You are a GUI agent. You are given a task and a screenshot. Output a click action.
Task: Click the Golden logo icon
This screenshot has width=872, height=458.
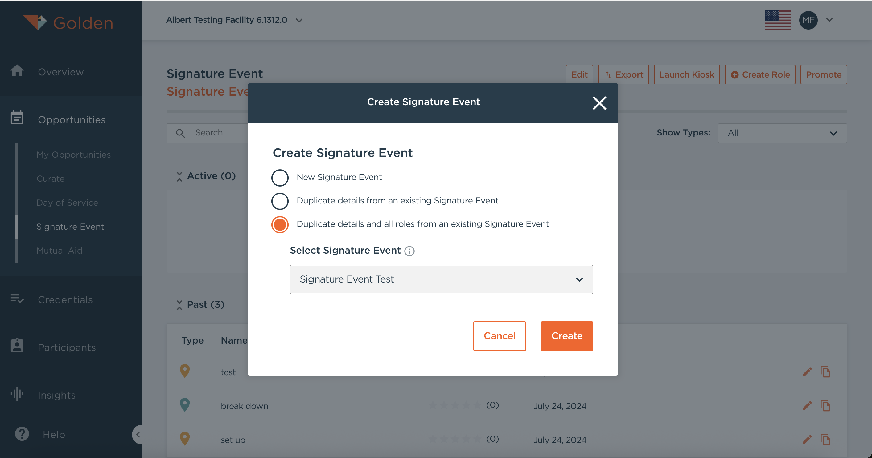point(35,23)
